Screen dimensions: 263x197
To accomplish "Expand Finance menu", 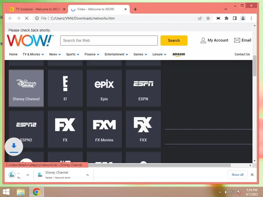I will [x=92, y=54].
